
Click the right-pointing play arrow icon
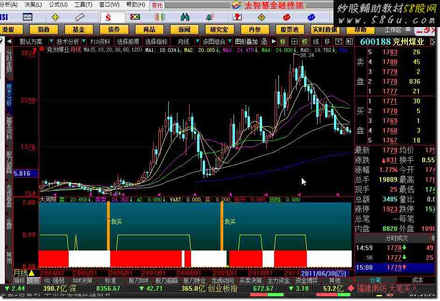273,42
